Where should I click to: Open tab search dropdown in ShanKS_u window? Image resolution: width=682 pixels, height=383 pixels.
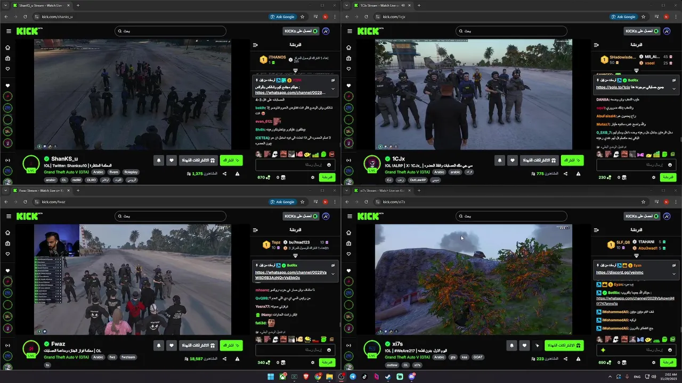[x=6, y=5]
